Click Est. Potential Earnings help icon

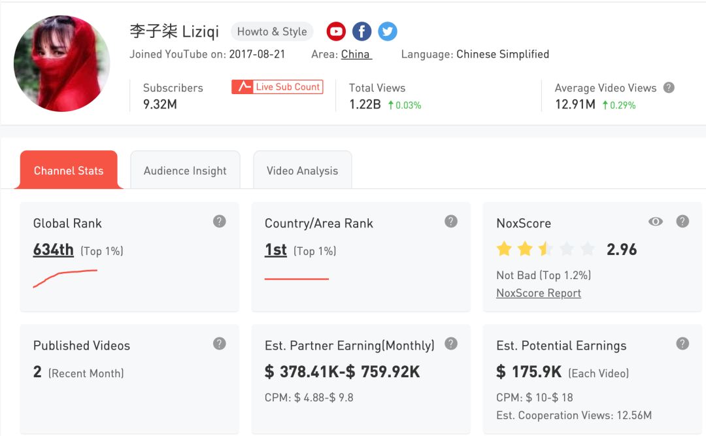point(682,344)
